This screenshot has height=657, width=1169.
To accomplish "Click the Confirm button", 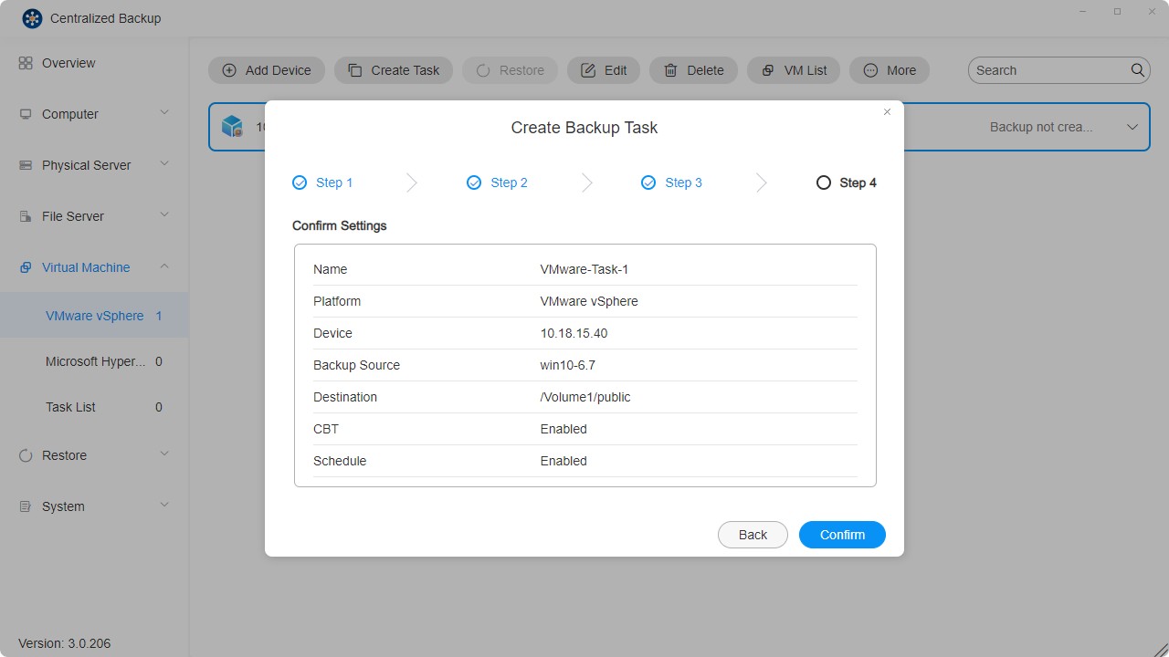I will pos(841,535).
